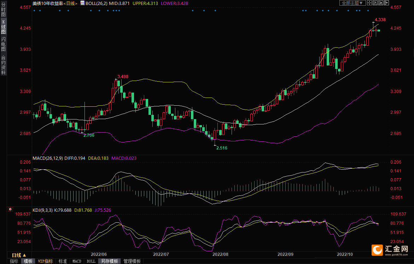Screen dimensions: 414x264
Task: Click the exit panel arrow icon
Action: [386, 3]
